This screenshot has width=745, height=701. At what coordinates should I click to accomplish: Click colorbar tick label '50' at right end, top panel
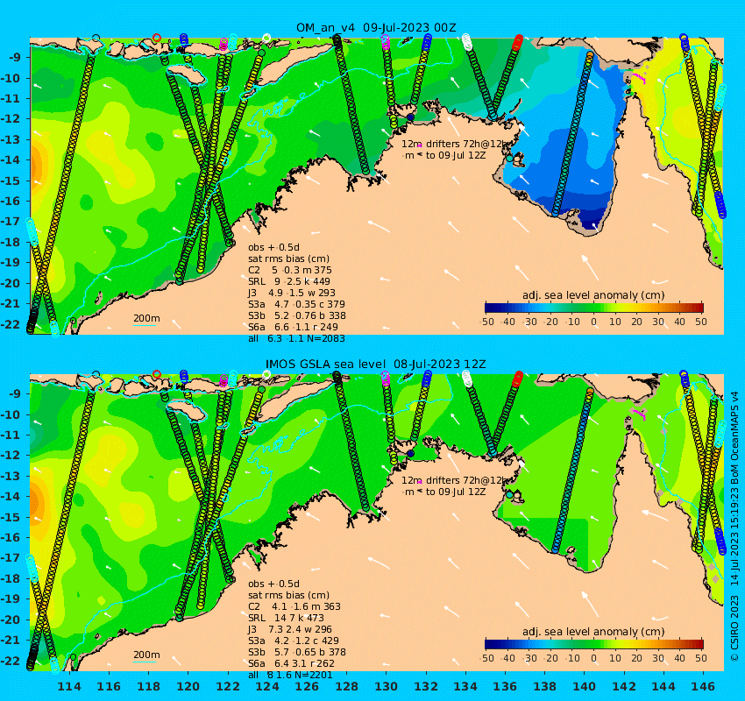click(x=701, y=322)
